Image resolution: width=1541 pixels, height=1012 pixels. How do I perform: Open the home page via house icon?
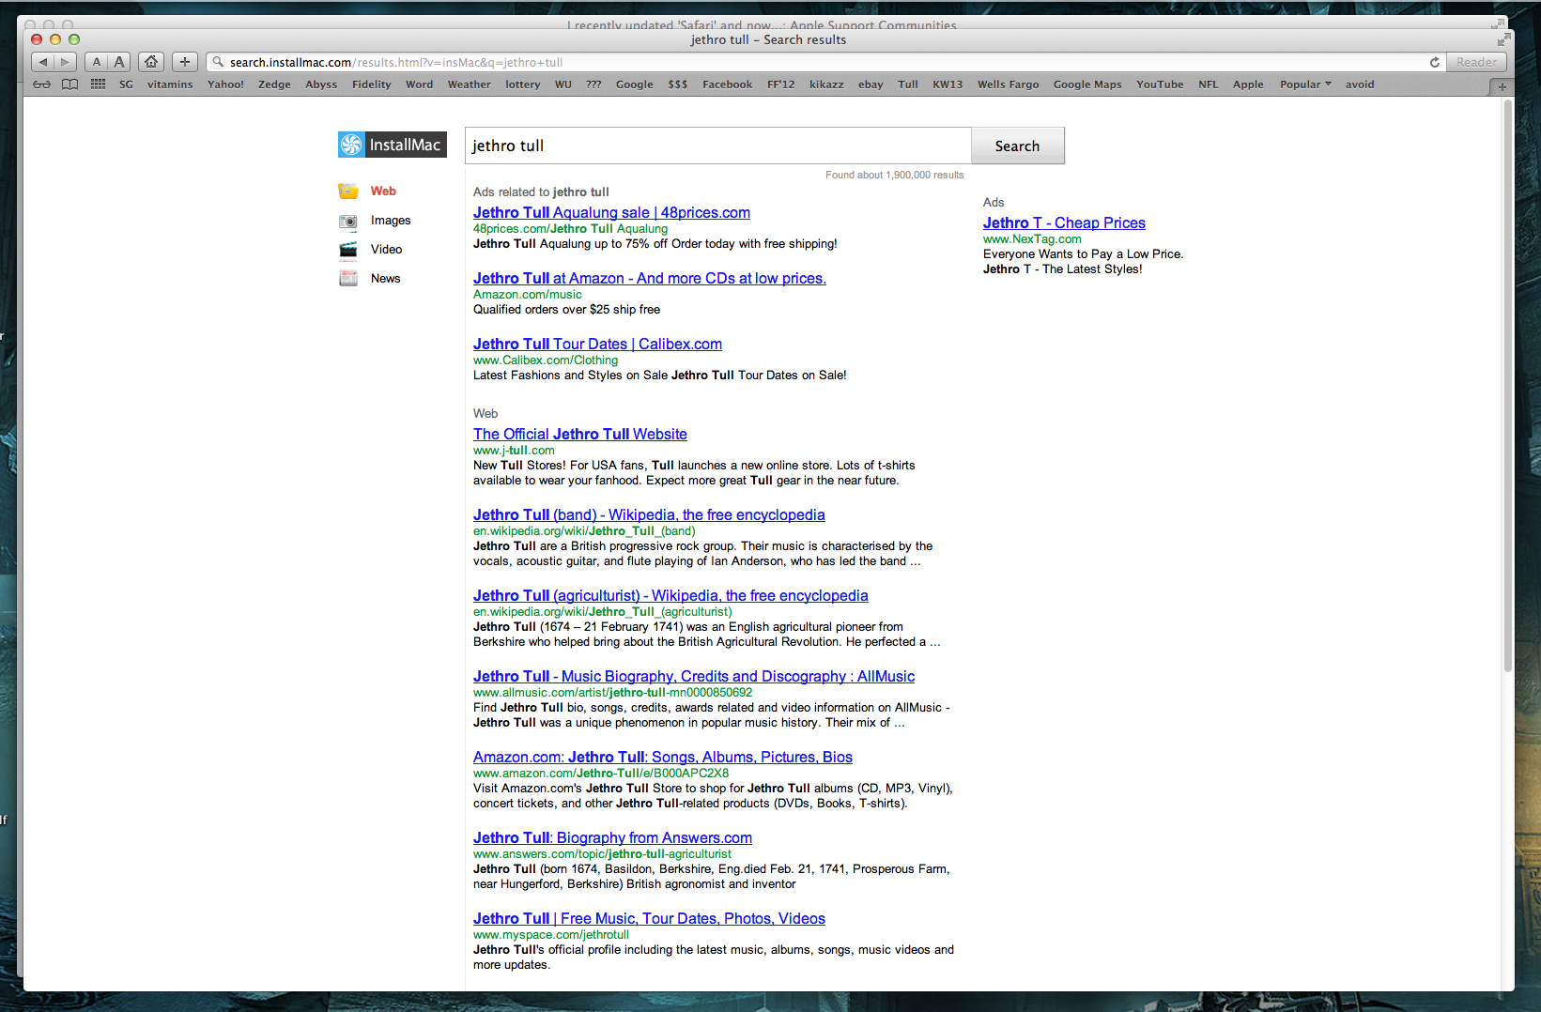tap(151, 62)
